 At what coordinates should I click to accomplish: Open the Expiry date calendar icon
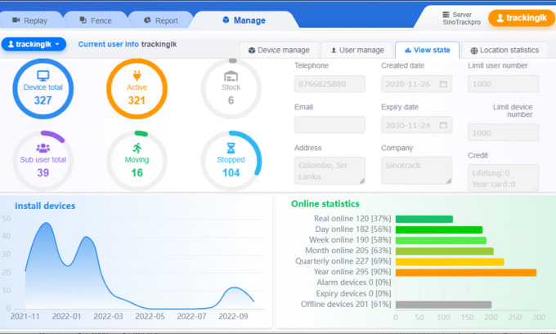click(443, 125)
